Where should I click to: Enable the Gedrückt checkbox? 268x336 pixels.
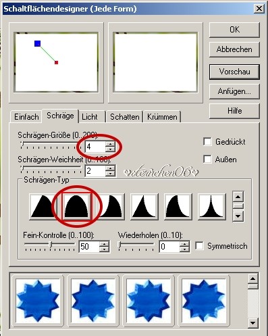pos(207,142)
